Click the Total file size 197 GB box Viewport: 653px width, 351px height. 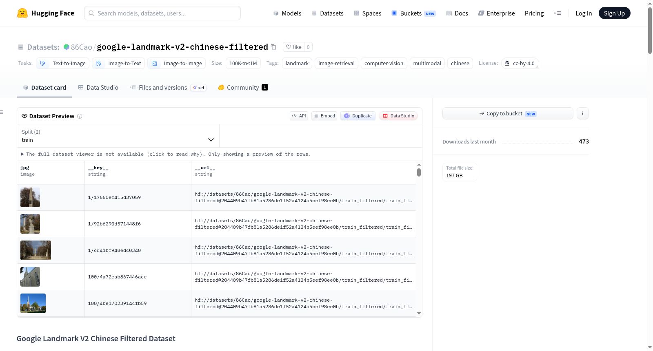pyautogui.click(x=460, y=172)
